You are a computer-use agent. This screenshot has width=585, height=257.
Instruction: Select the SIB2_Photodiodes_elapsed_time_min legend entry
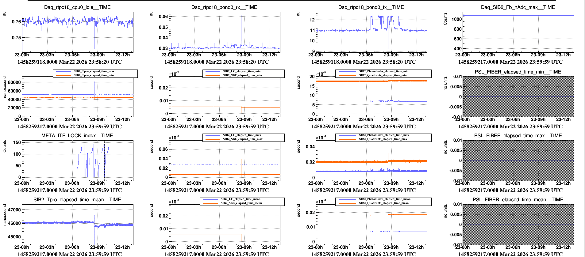coord(384,71)
